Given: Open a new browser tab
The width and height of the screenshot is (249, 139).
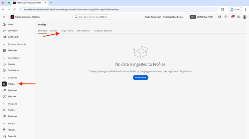Looking at the screenshot, I should [51, 3].
